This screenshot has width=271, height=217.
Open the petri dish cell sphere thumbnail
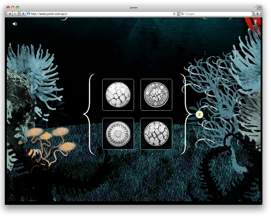[156, 95]
